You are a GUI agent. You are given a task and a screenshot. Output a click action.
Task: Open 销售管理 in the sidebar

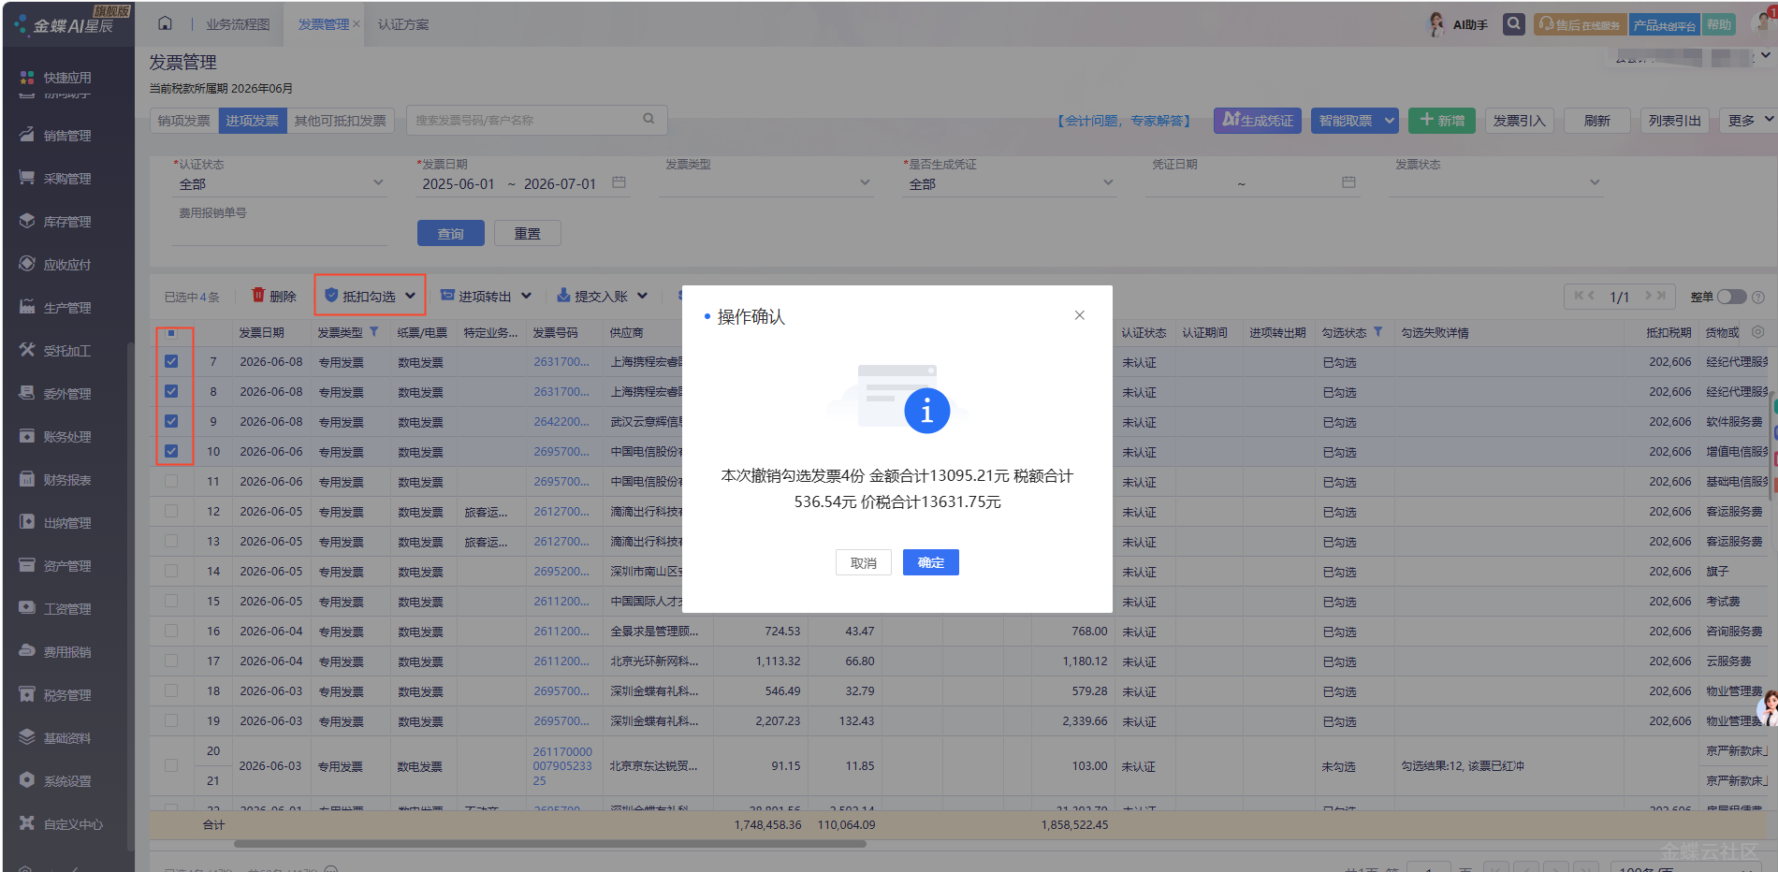(67, 136)
